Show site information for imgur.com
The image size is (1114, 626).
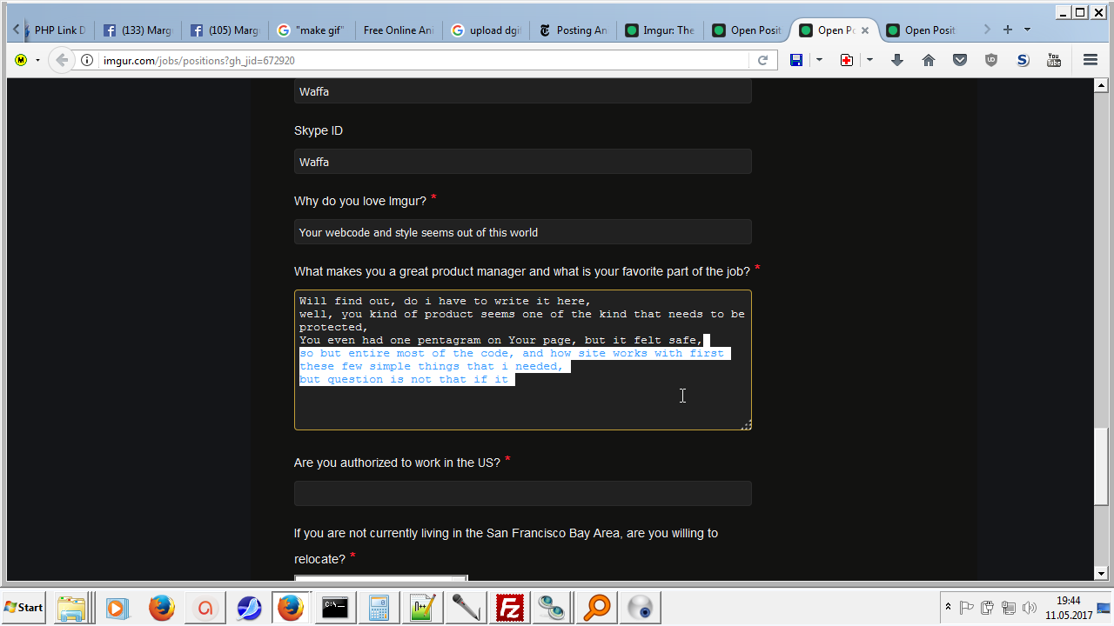click(87, 60)
